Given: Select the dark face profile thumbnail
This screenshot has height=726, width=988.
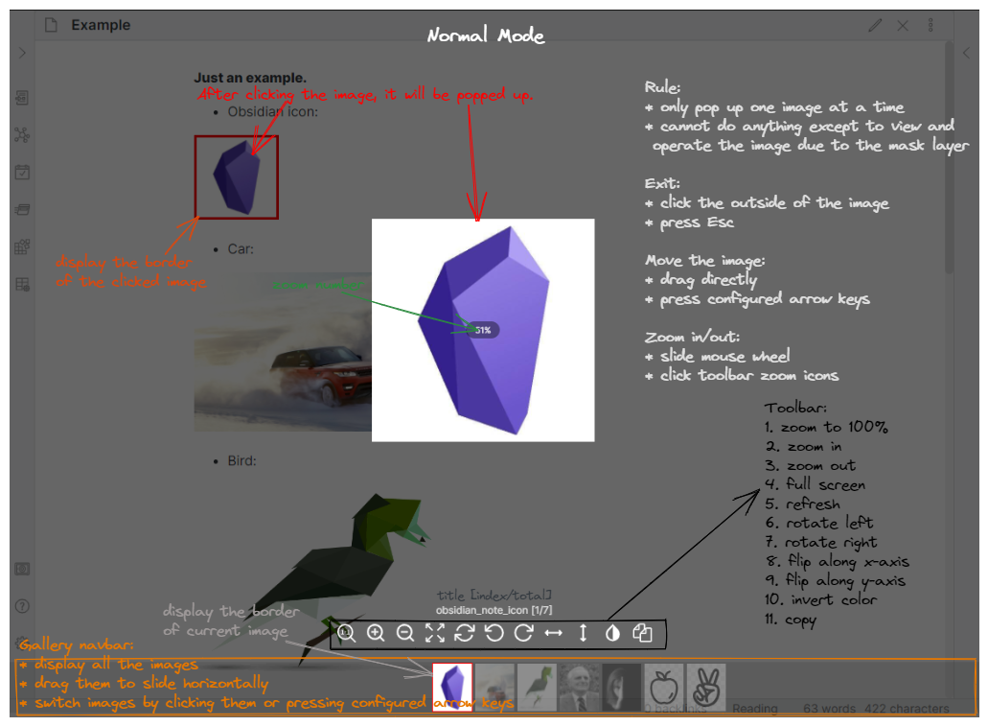Looking at the screenshot, I should tap(621, 687).
